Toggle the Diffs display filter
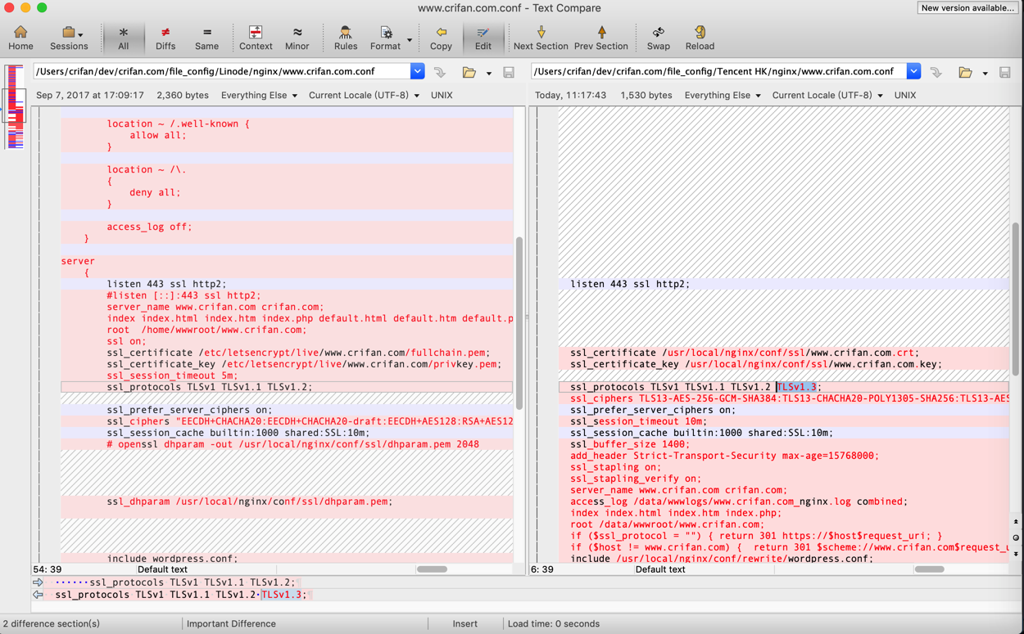 tap(165, 38)
